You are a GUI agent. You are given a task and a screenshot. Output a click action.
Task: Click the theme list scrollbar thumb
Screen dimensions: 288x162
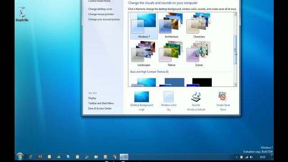(x=235, y=49)
